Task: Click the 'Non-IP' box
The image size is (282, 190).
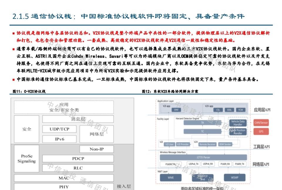Action: (97, 149)
